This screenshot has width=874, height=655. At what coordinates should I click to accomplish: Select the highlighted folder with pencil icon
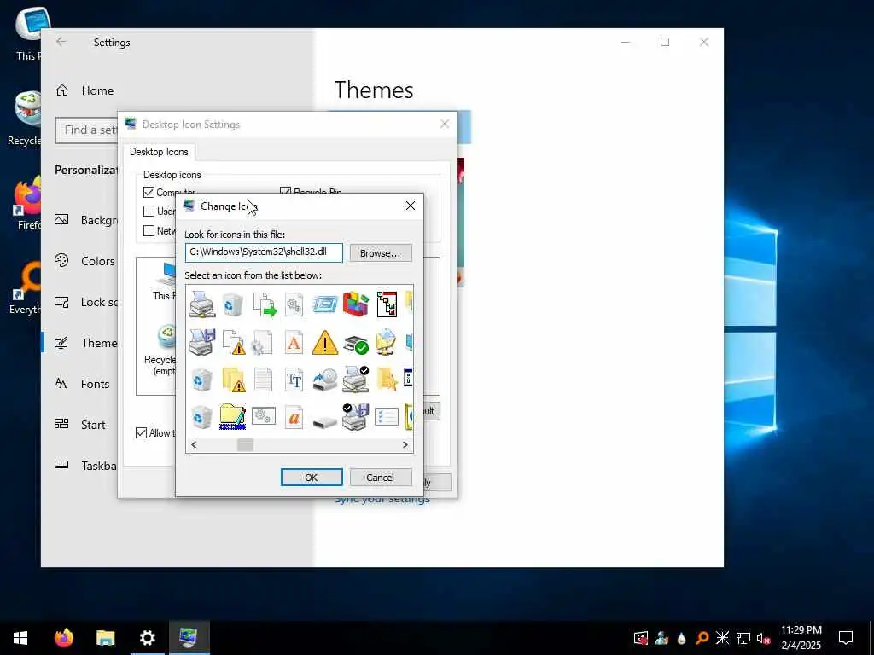[232, 416]
